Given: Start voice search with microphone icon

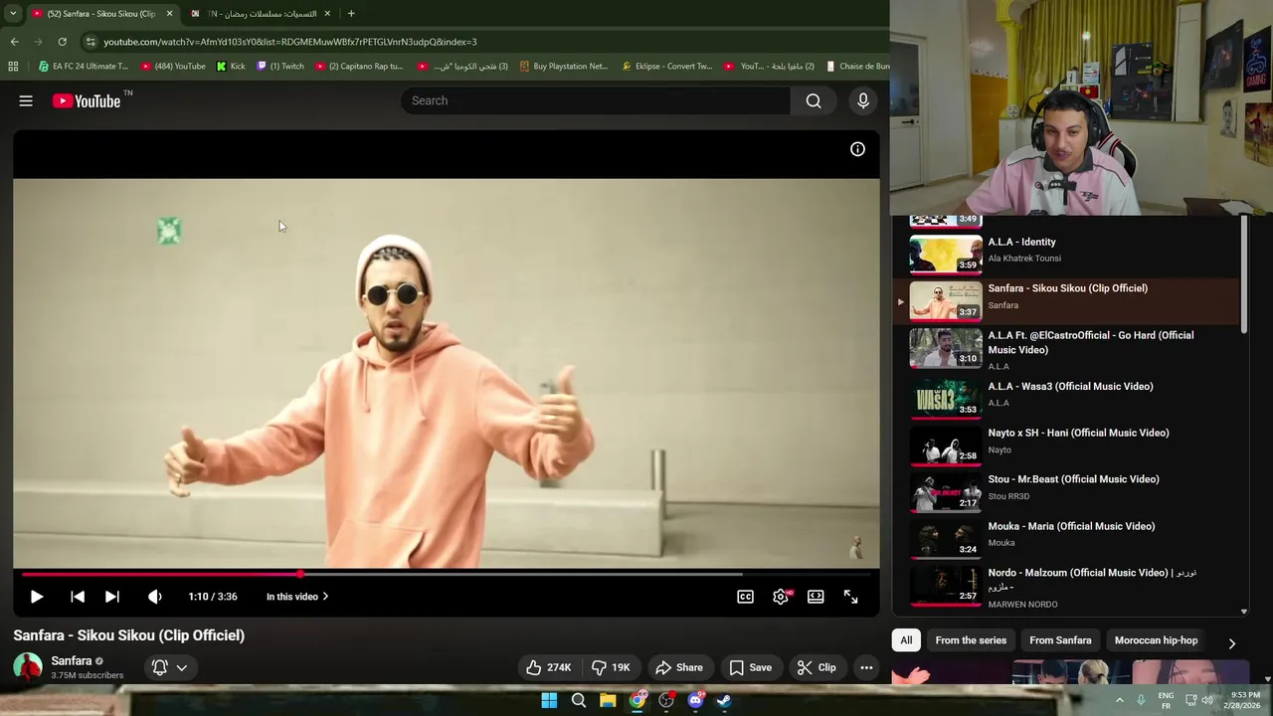Looking at the screenshot, I should (863, 100).
